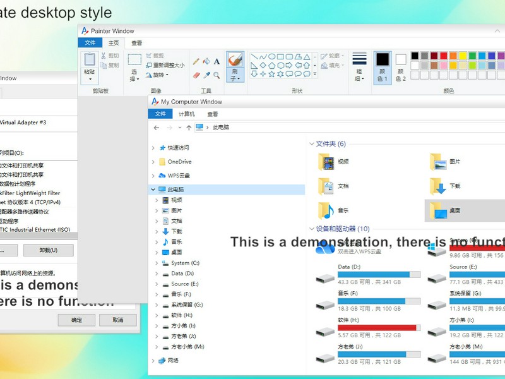Pick the yellow swatch in color palette
The width and height of the screenshot is (505, 379).
click(463, 56)
